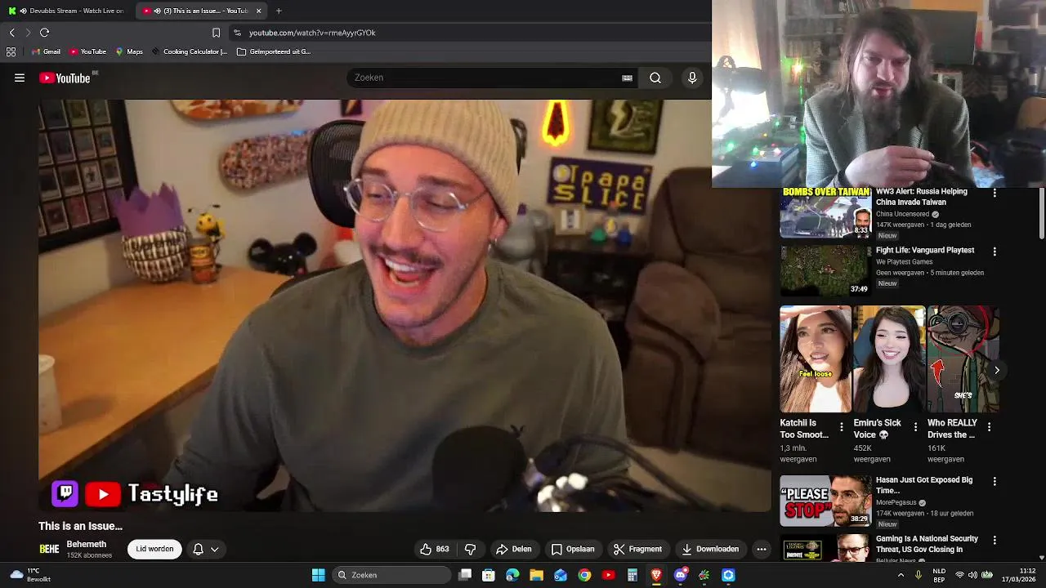Image resolution: width=1046 pixels, height=588 pixels.
Task: Open the Behemeth channel avatar
Action: [49, 550]
